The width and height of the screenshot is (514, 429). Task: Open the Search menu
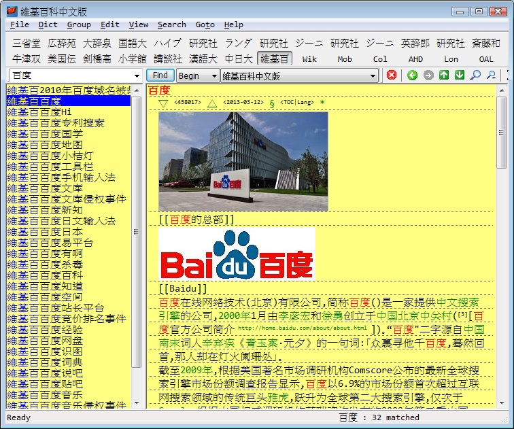coord(172,24)
